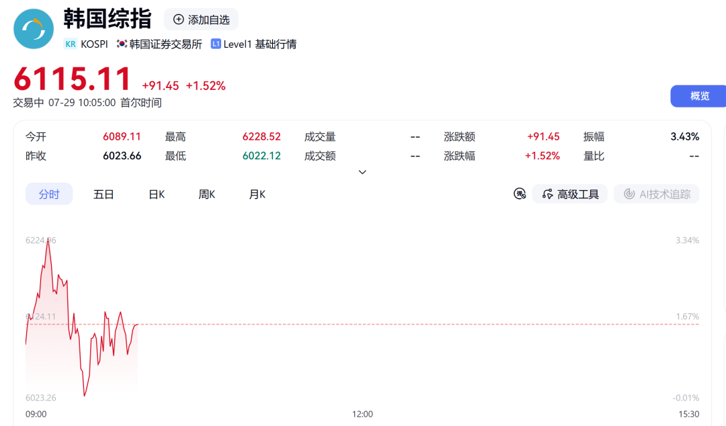Click the KOSPI index round logo
Image resolution: width=726 pixels, height=426 pixels.
click(x=34, y=29)
